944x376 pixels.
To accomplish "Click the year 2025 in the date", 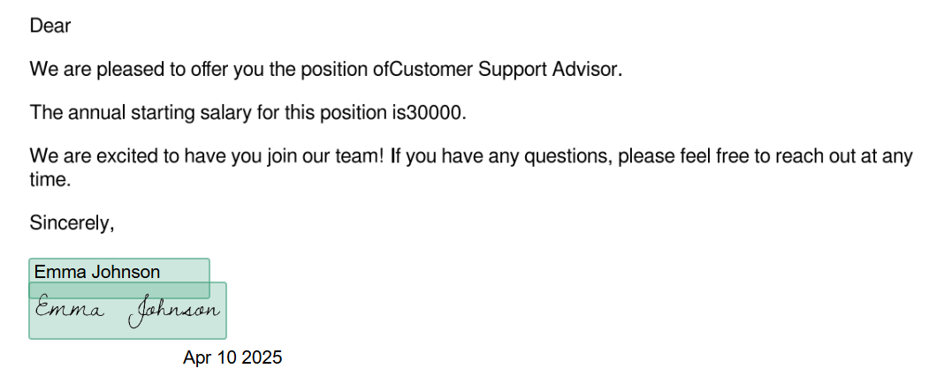I will coord(261,357).
